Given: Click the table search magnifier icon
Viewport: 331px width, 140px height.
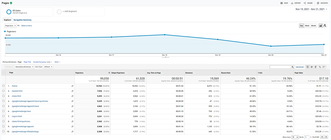Looking at the screenshot, I should (x=293, y=67).
